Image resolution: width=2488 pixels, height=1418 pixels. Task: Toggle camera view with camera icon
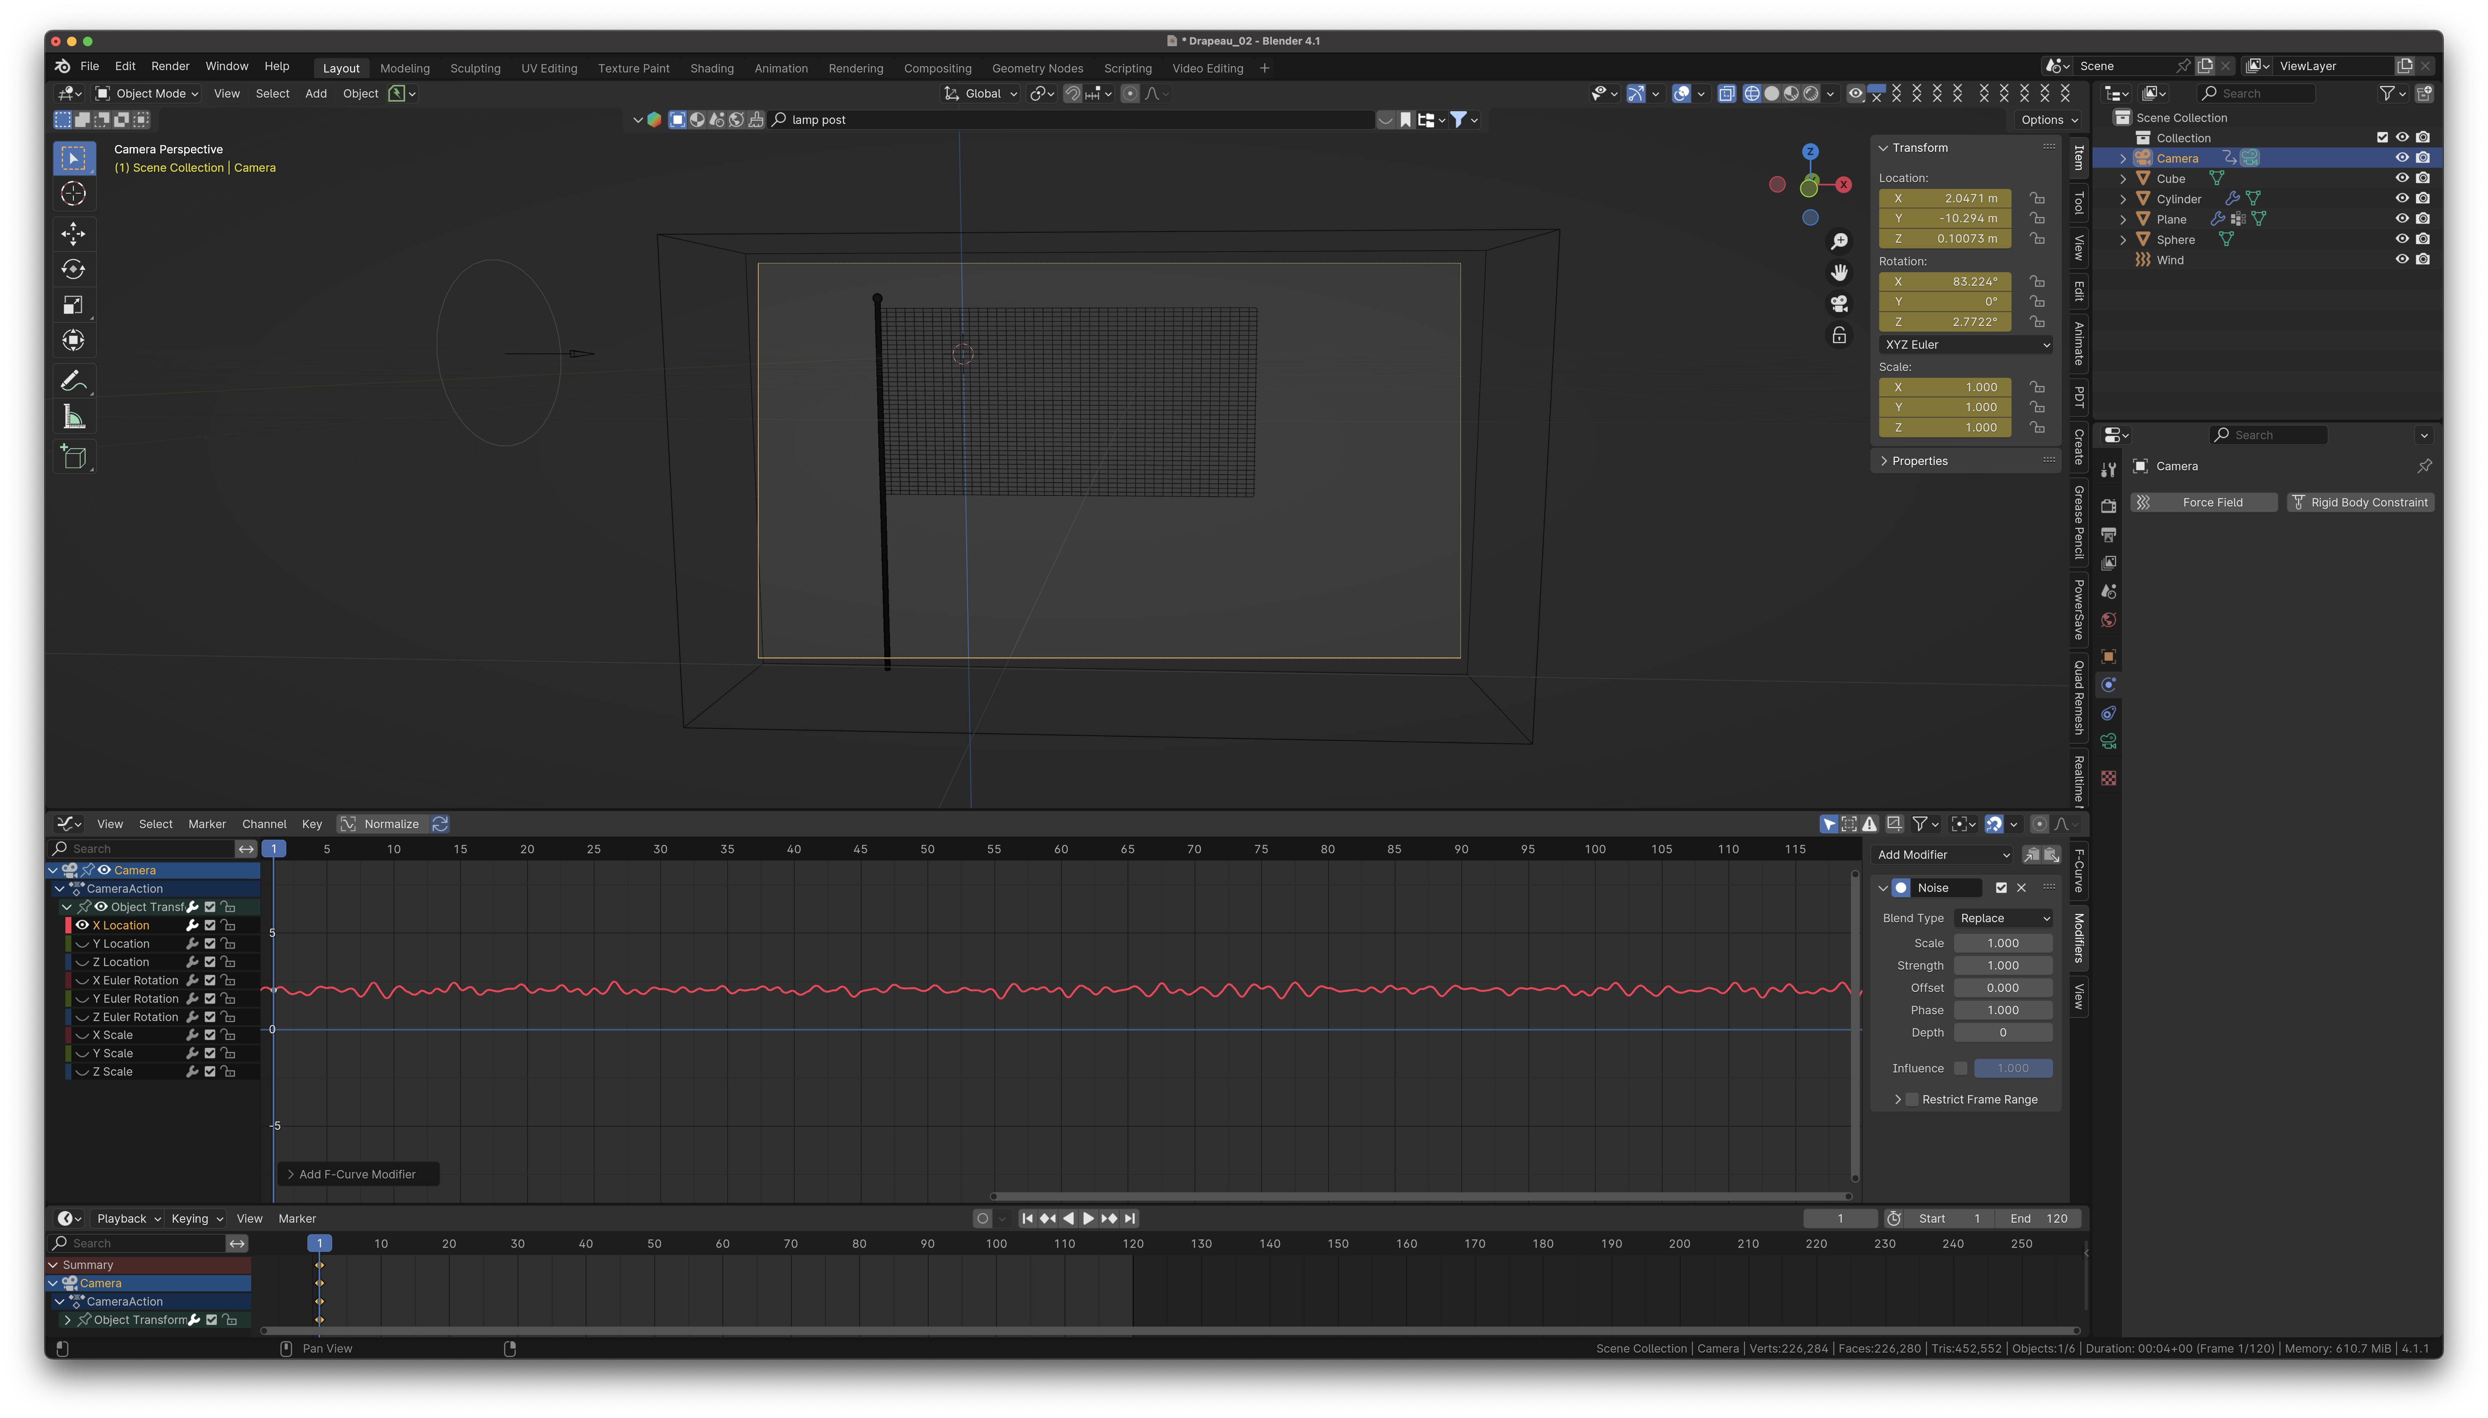point(1839,304)
